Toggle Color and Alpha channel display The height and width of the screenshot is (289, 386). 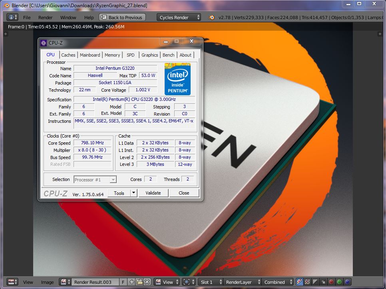coord(300,282)
